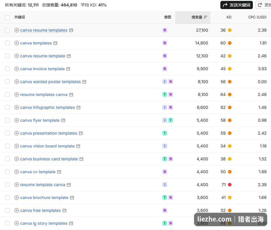Check the box for 'canva free templates'
Viewport: 271px width, 230px height.
7,210
